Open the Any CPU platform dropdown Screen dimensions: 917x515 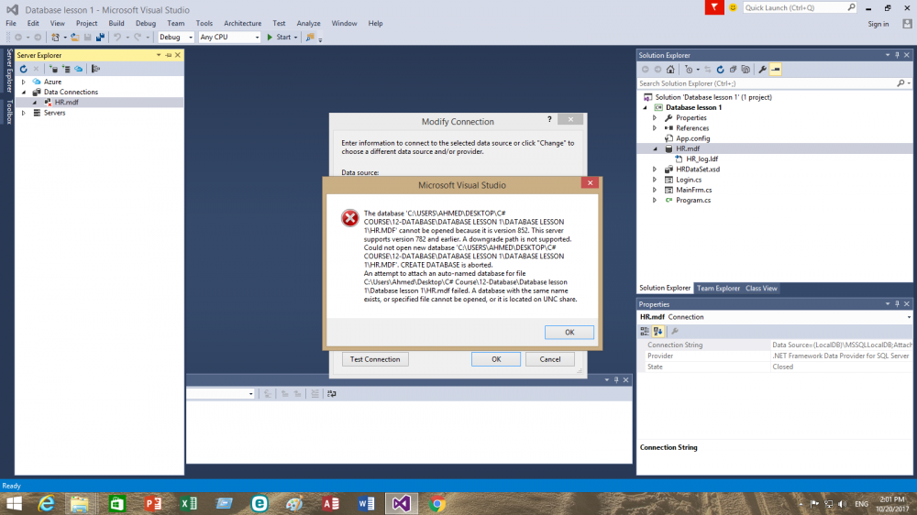(x=257, y=37)
